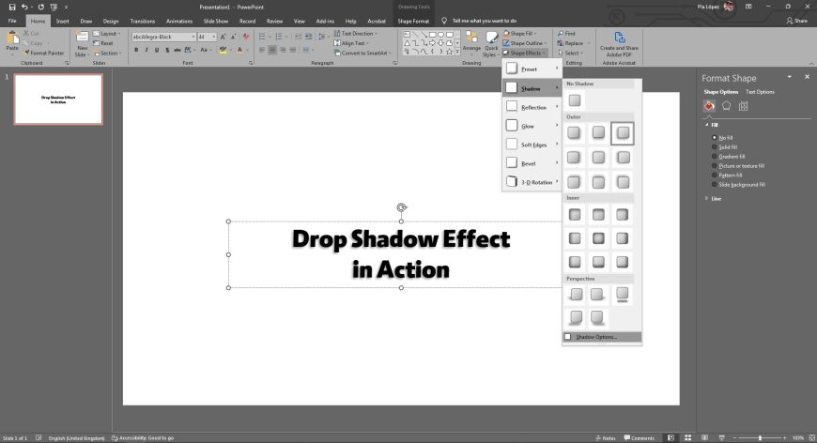Switch to Reading View icon in status bar

(704, 437)
